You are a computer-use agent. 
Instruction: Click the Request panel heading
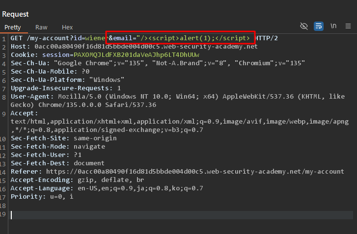tap(15, 14)
